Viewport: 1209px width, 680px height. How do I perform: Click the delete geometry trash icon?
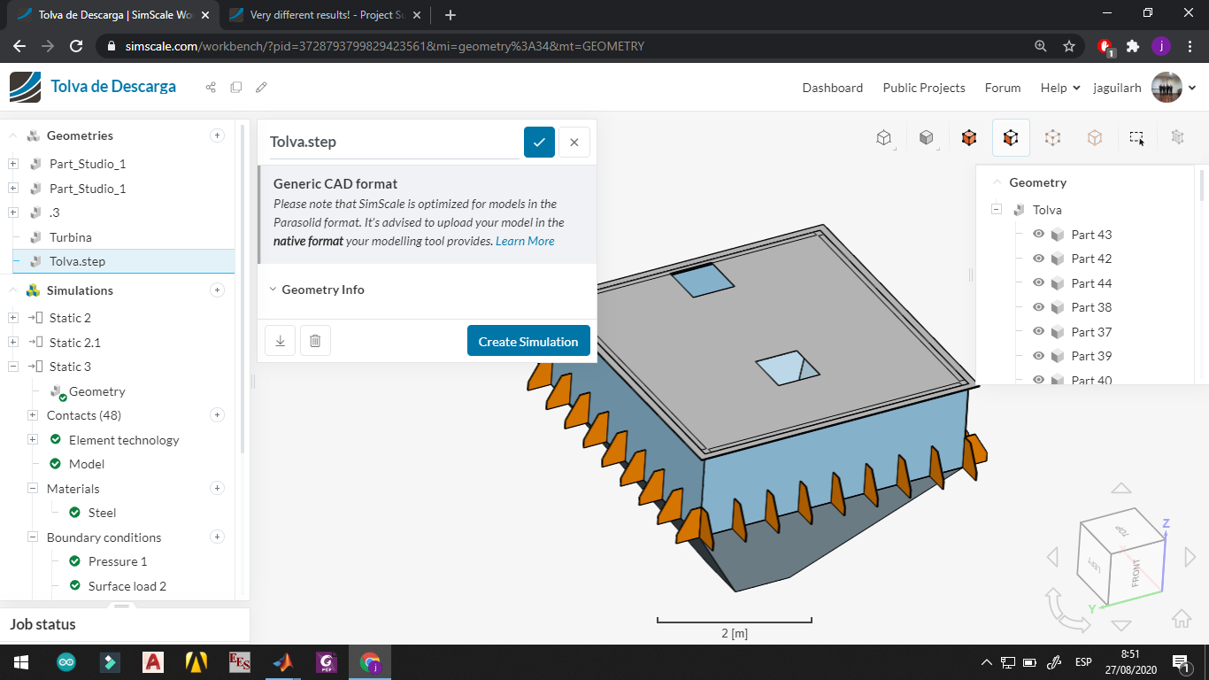[x=315, y=340]
